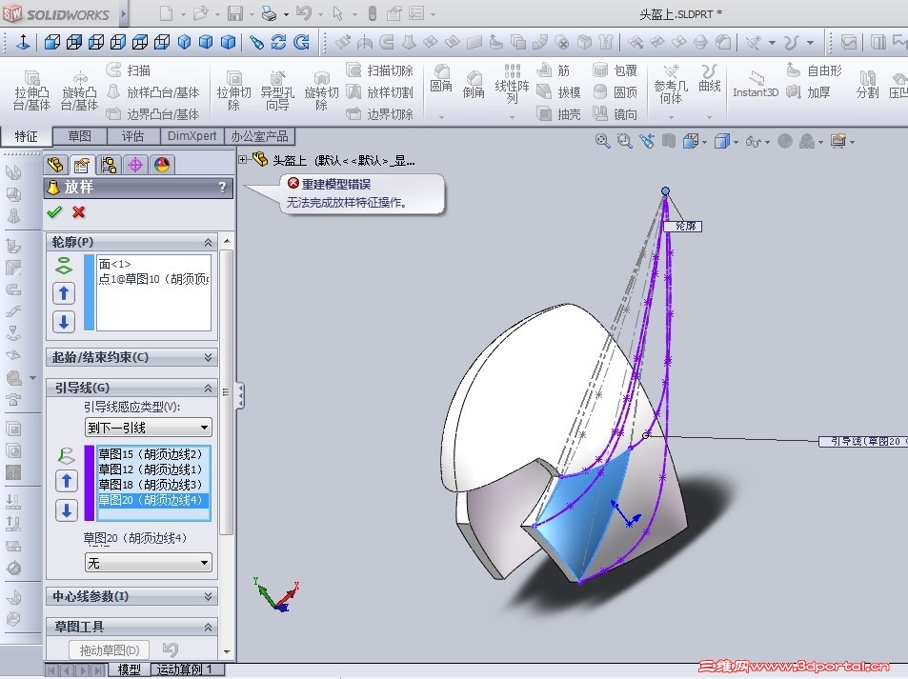Open the 无 tangency type dropdown
The image size is (908, 679).
point(149,563)
